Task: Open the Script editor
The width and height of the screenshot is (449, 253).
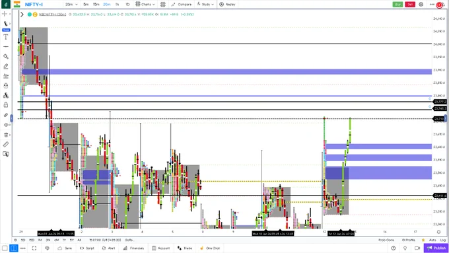Action: (86, 248)
